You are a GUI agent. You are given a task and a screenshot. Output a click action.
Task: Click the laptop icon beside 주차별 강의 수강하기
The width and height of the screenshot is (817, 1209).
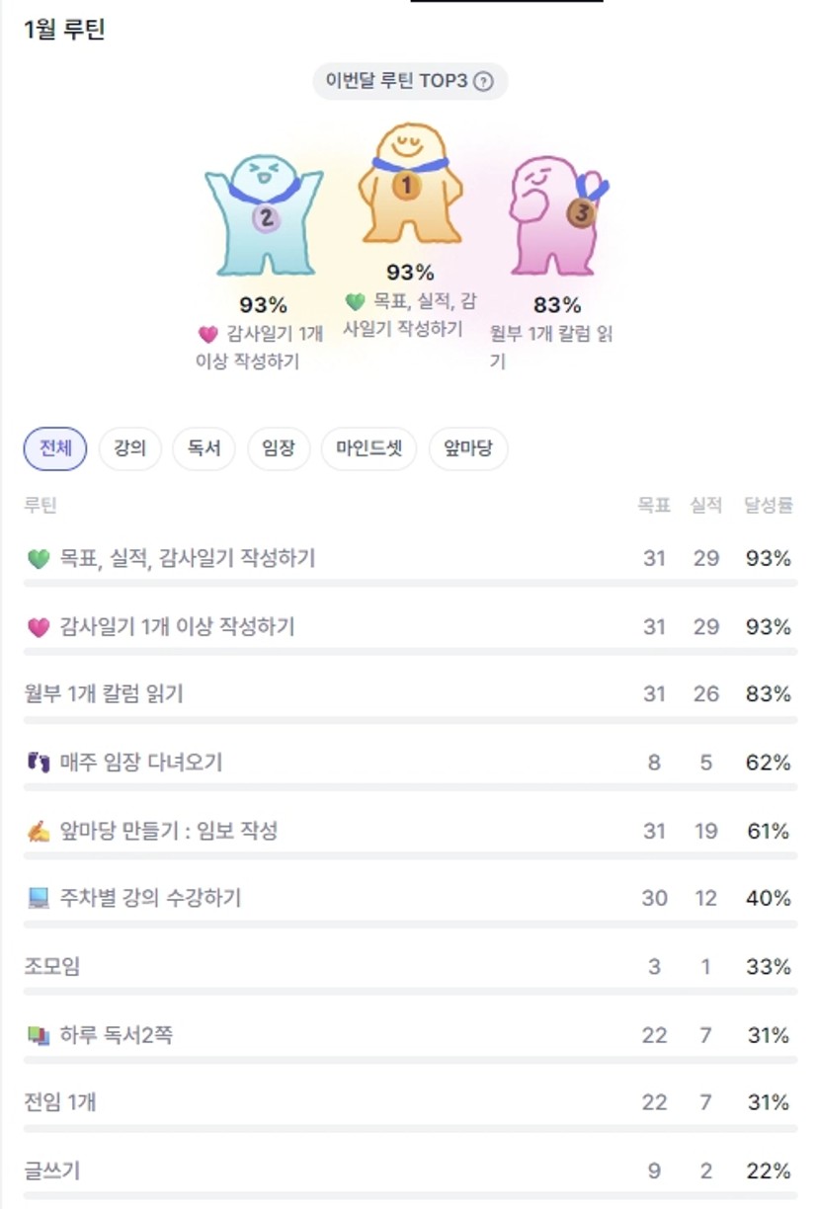tap(39, 899)
